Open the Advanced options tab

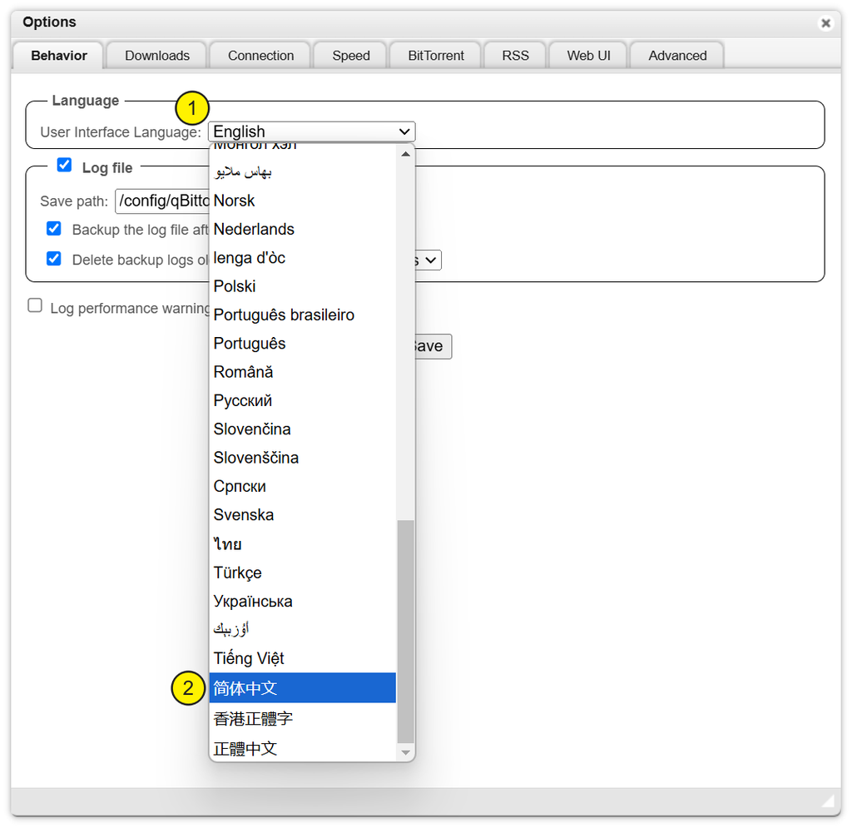coord(676,55)
